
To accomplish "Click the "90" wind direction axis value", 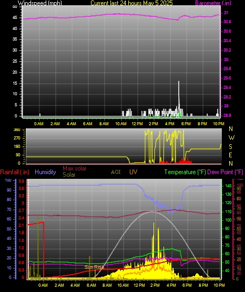I will (18, 155).
